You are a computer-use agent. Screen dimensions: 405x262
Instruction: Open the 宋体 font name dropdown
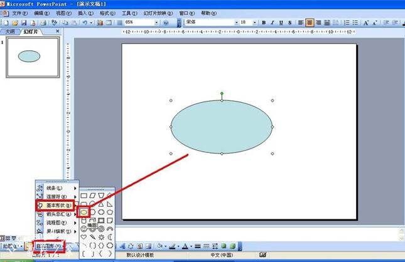(236, 23)
